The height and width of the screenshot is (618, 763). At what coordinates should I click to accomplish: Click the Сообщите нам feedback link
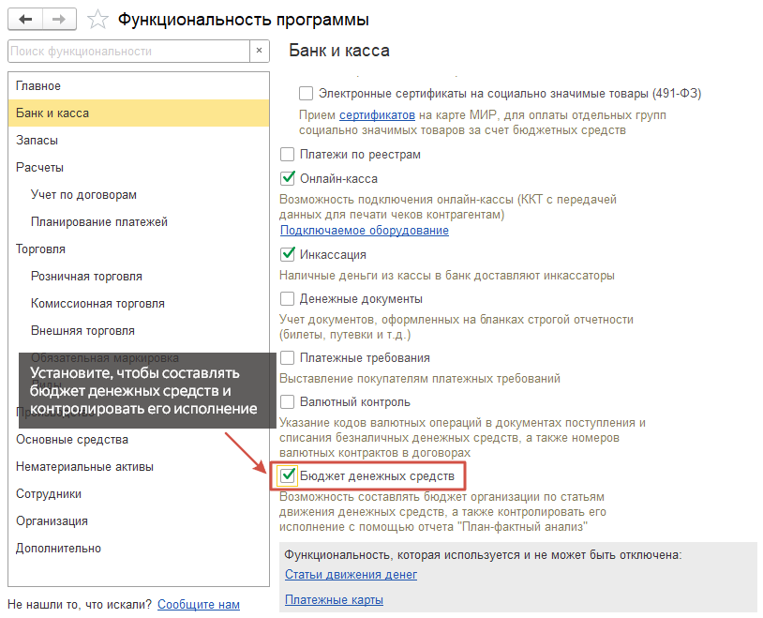[x=199, y=604]
